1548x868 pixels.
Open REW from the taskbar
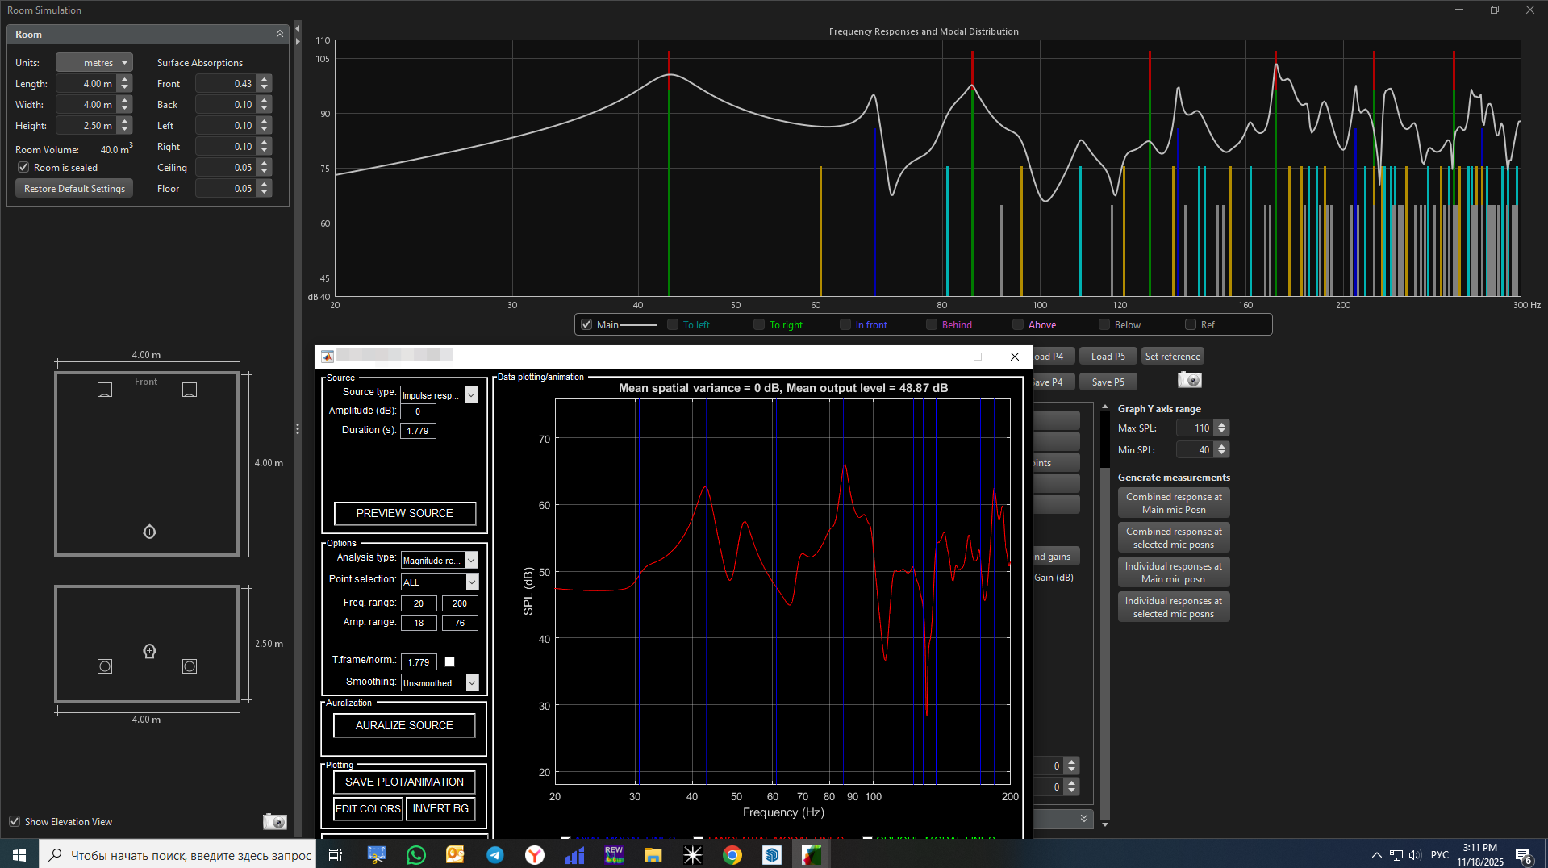pos(614,854)
